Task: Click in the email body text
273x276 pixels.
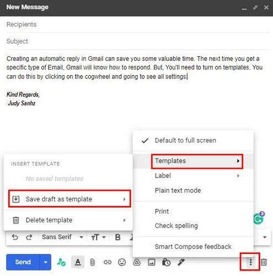Action: pos(134,67)
